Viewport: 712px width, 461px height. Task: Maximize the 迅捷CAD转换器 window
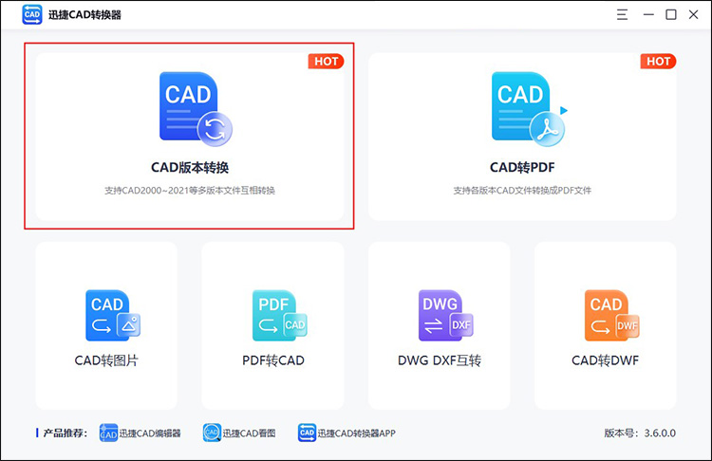(670, 14)
